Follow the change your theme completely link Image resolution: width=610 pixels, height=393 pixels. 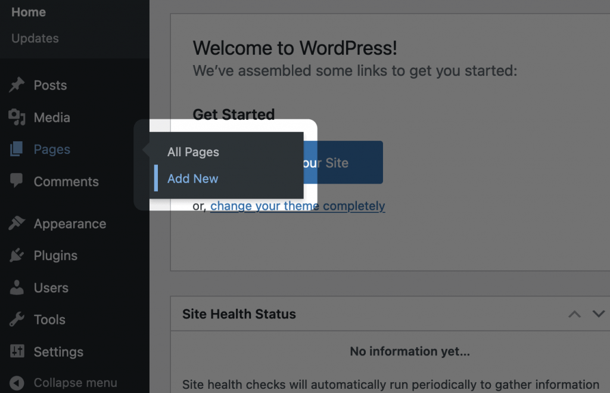coord(298,206)
